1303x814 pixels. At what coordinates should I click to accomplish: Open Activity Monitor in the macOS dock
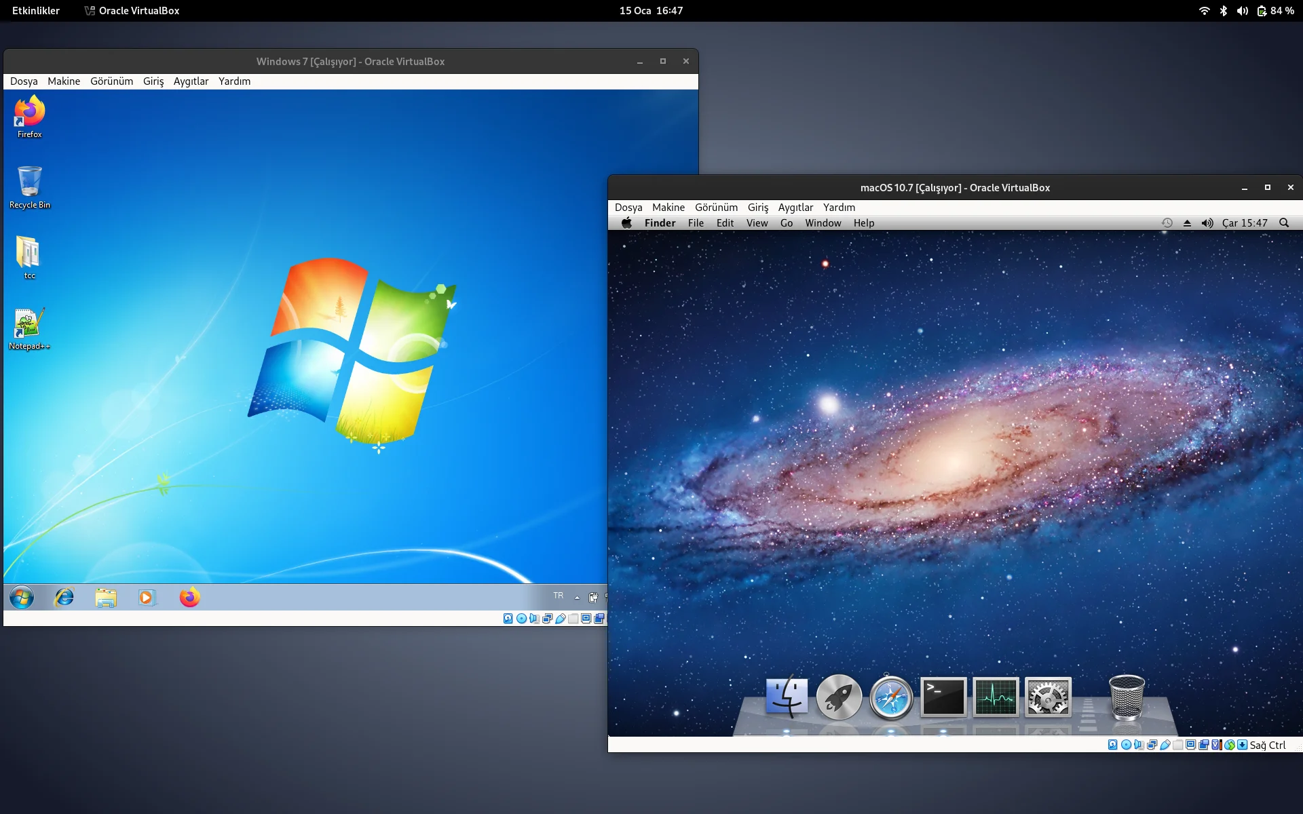[x=996, y=697]
